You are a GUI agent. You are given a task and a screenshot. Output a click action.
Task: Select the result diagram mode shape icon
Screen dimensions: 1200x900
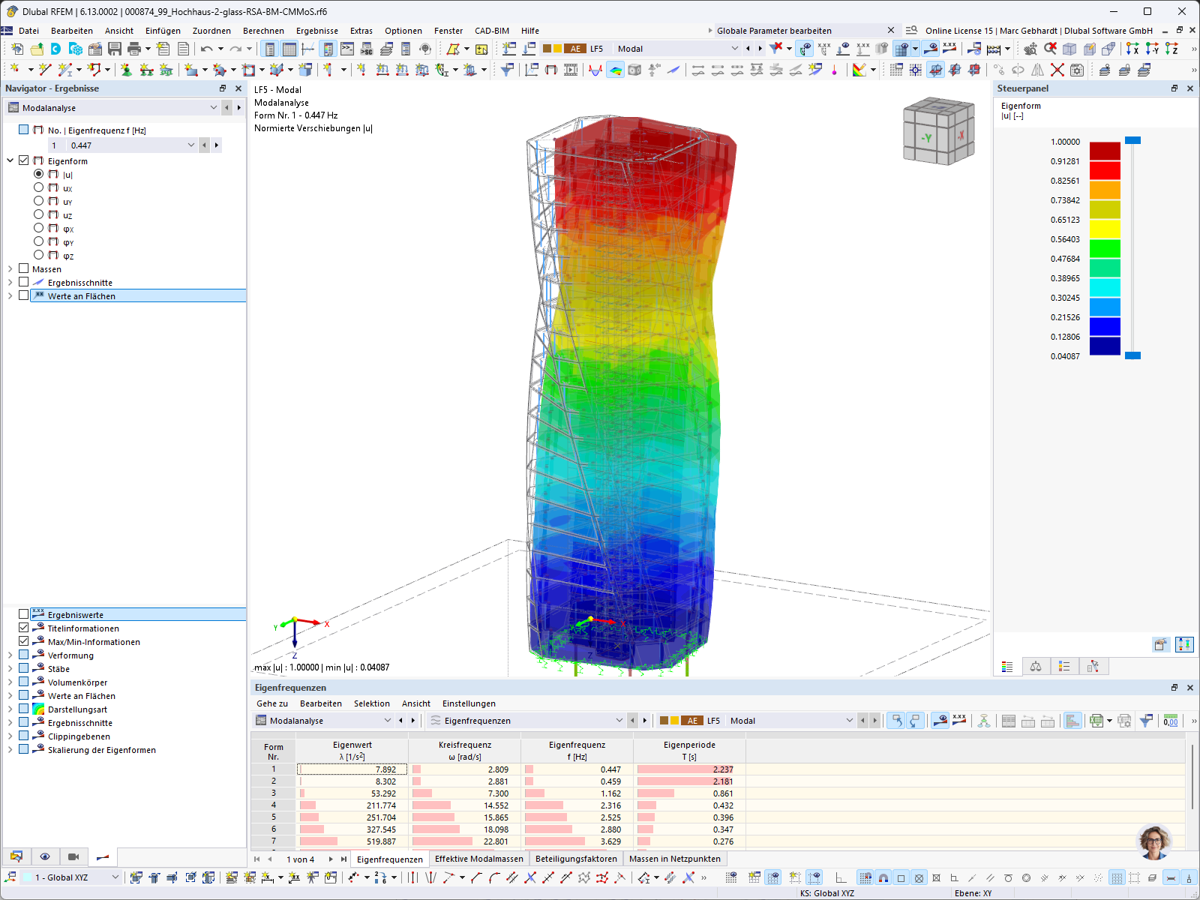[615, 69]
